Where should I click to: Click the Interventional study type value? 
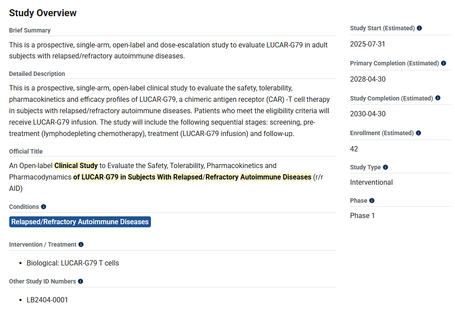click(x=371, y=183)
